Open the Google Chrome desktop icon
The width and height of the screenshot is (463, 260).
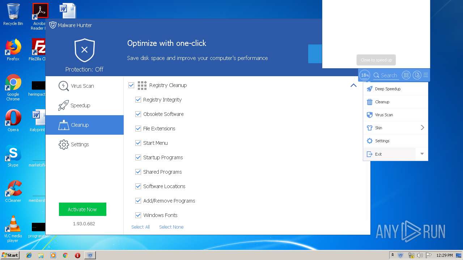coord(13,88)
